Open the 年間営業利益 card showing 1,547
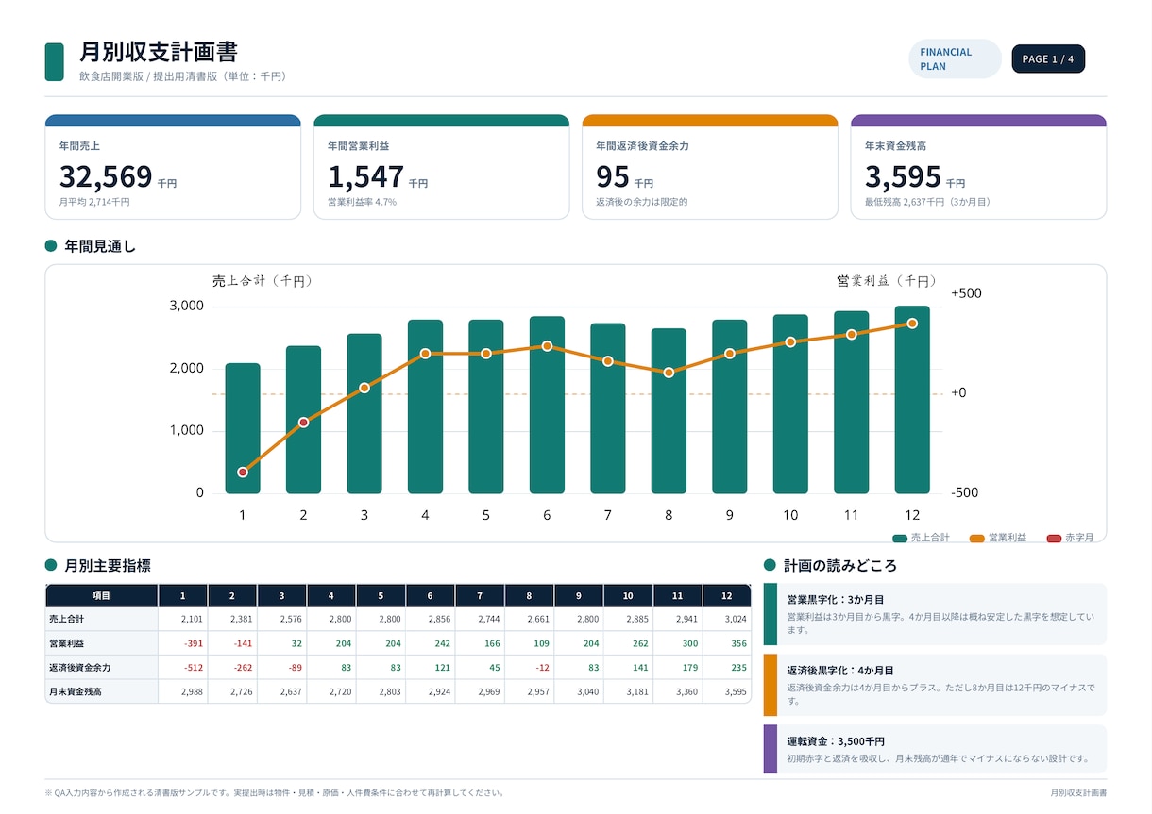The image size is (1152, 814). [x=441, y=167]
